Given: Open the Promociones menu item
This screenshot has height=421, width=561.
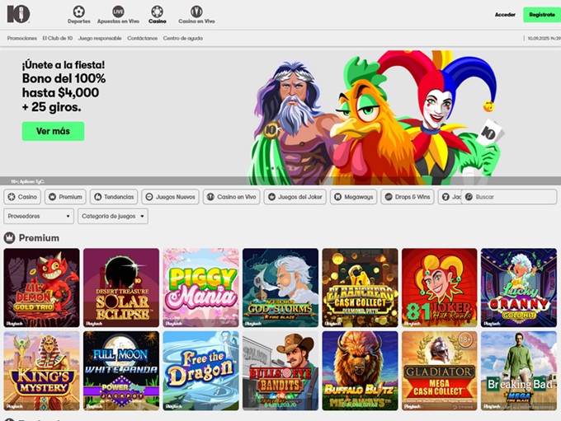Looking at the screenshot, I should tap(22, 38).
